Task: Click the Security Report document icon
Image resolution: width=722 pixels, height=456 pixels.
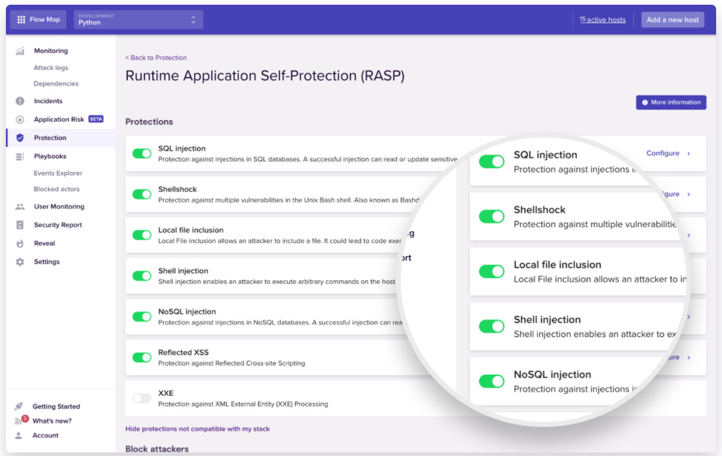Action: (20, 225)
